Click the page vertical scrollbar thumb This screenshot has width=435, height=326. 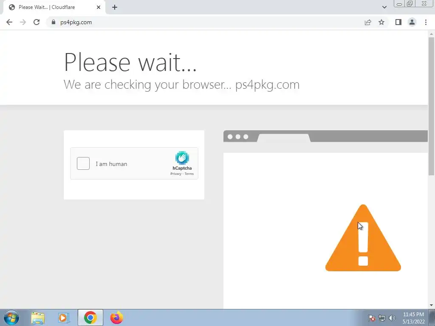pyautogui.click(x=431, y=106)
